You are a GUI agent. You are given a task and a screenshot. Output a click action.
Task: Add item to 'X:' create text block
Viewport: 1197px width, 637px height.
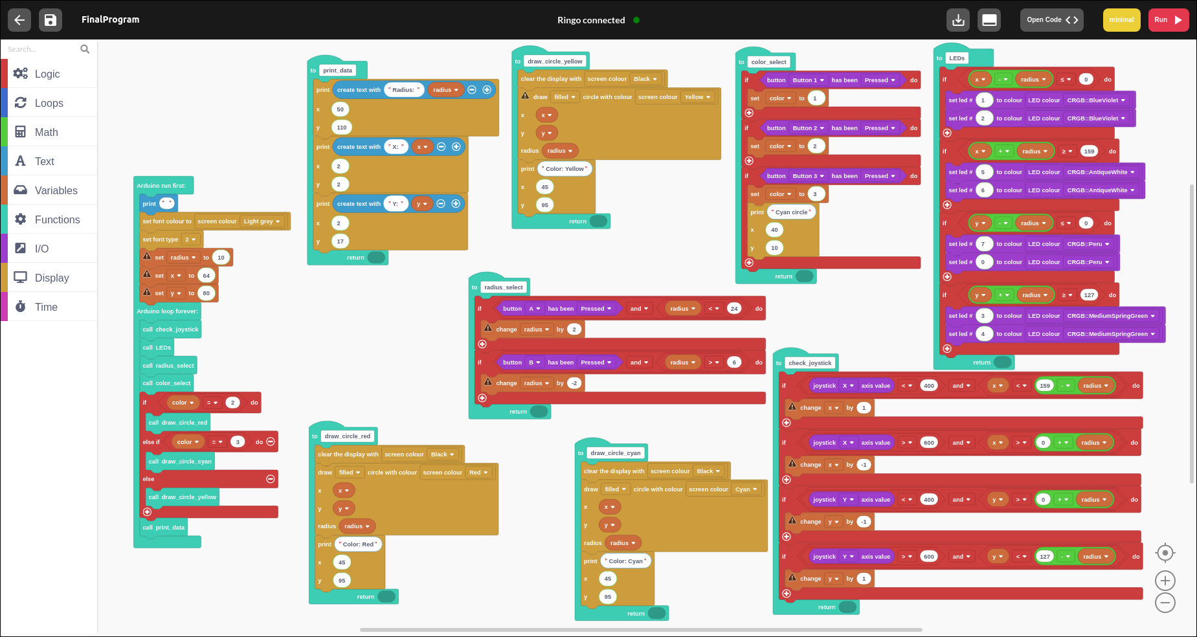click(x=456, y=147)
